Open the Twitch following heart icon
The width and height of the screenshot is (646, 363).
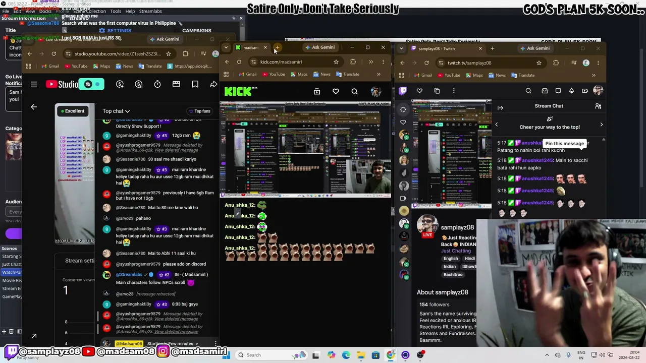click(x=419, y=91)
